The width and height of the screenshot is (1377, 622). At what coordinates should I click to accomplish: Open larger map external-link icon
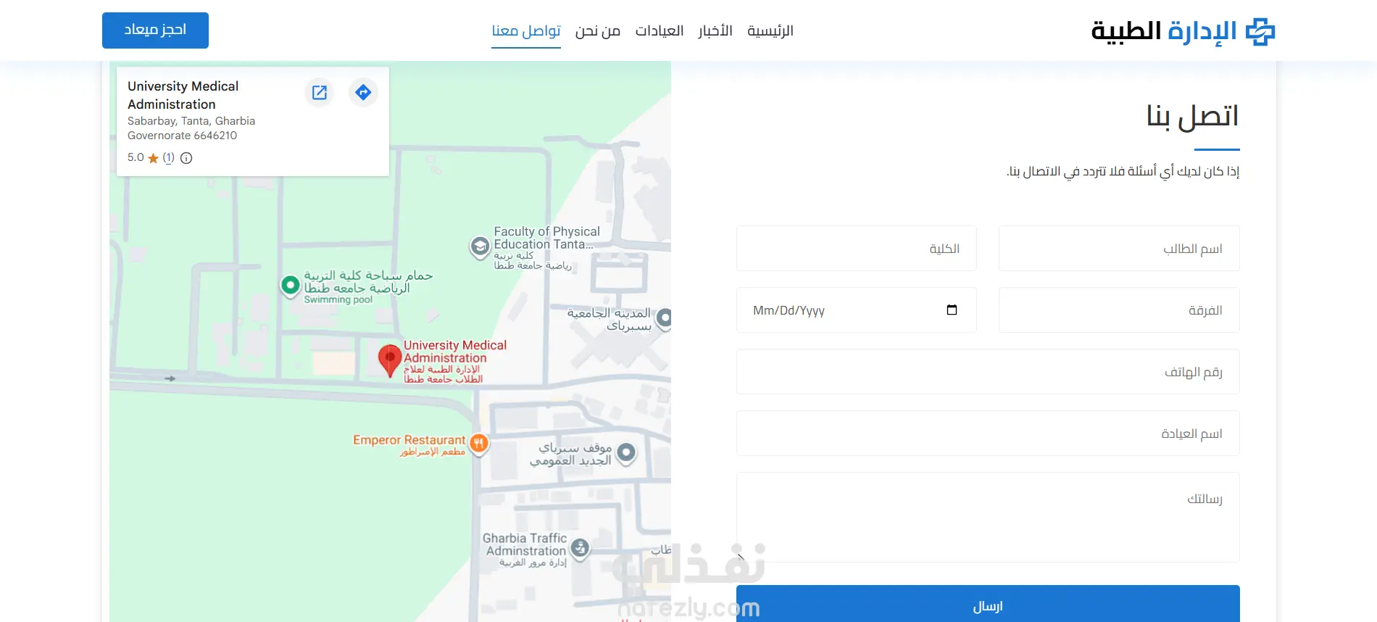click(320, 92)
